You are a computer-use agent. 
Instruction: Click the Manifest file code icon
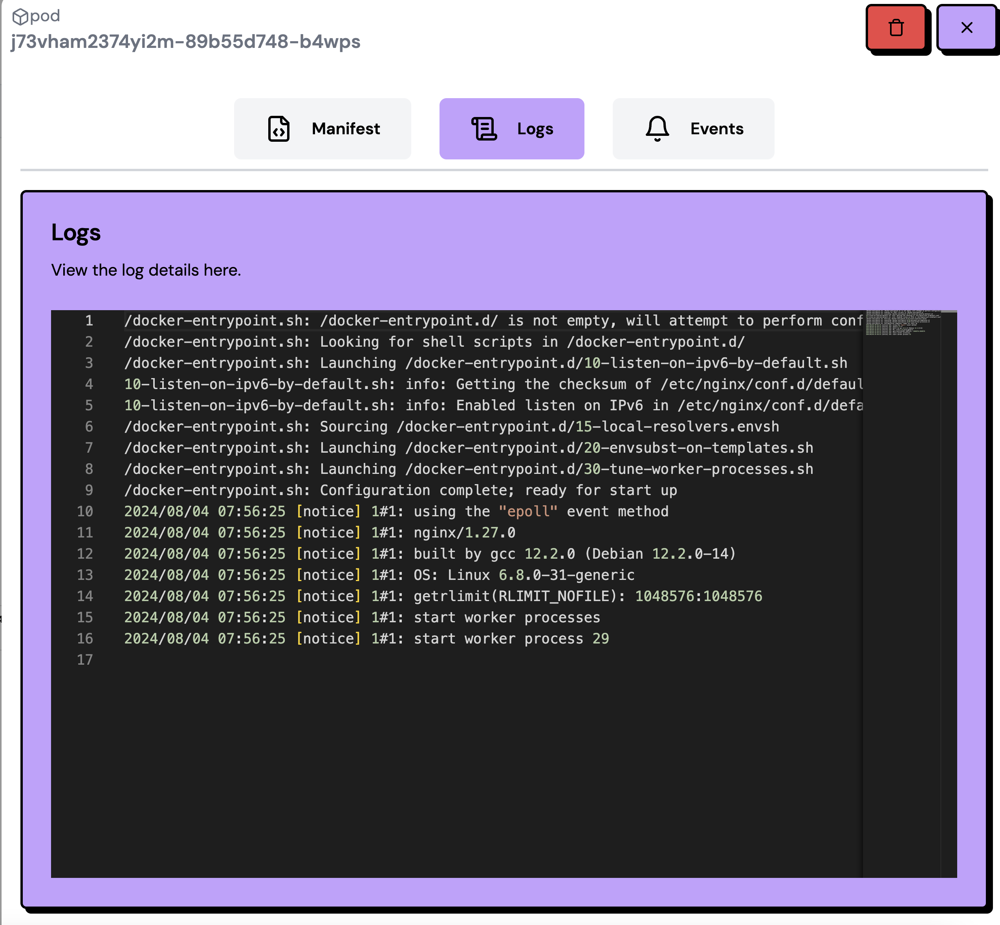(279, 129)
